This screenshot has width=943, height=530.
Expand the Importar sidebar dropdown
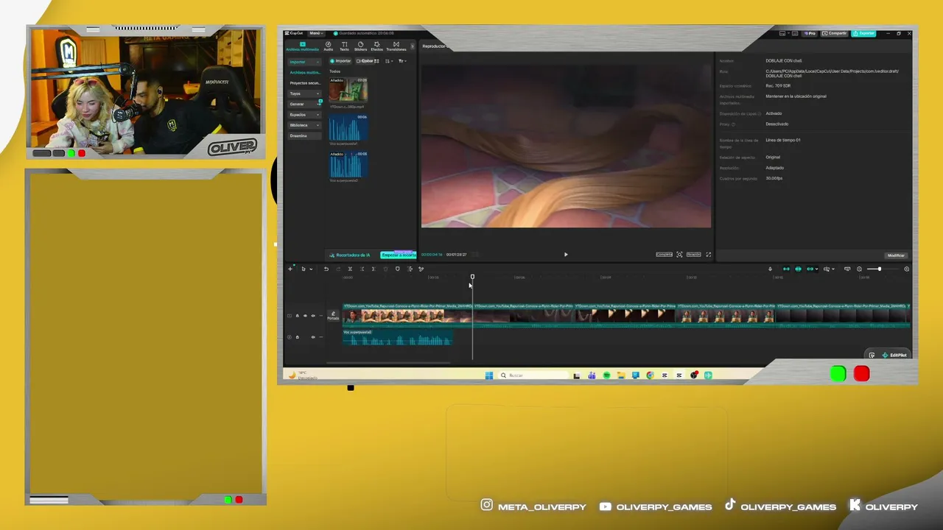click(304, 62)
